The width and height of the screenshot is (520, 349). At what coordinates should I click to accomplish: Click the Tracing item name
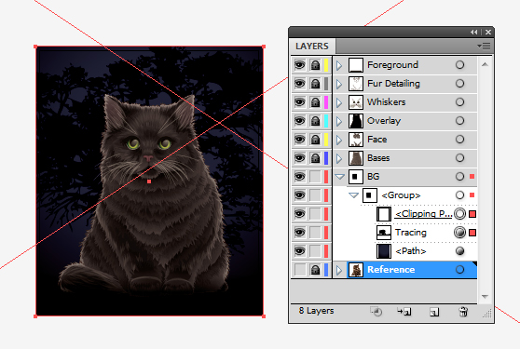point(411,233)
